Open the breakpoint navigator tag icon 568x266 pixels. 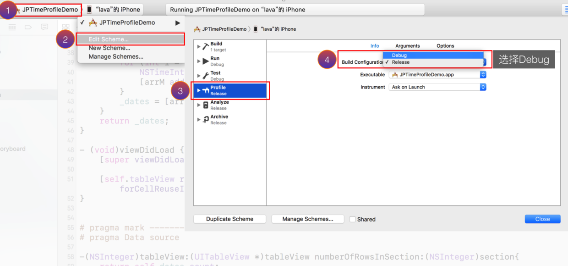(28, 28)
